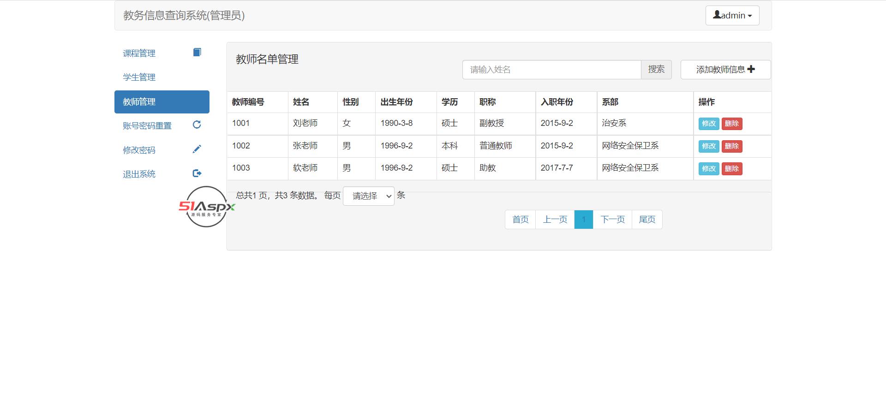Click the 搜索 button
This screenshot has width=886, height=416.
coord(656,70)
